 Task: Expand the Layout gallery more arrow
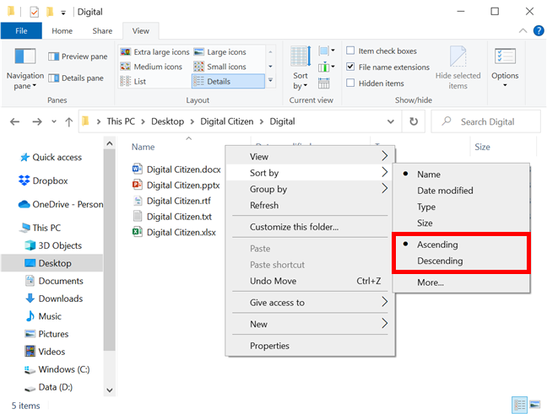pyautogui.click(x=270, y=80)
